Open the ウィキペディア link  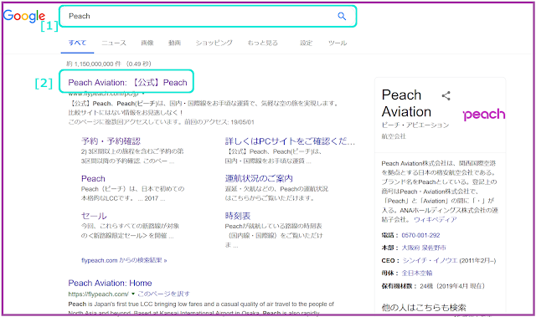435,220
